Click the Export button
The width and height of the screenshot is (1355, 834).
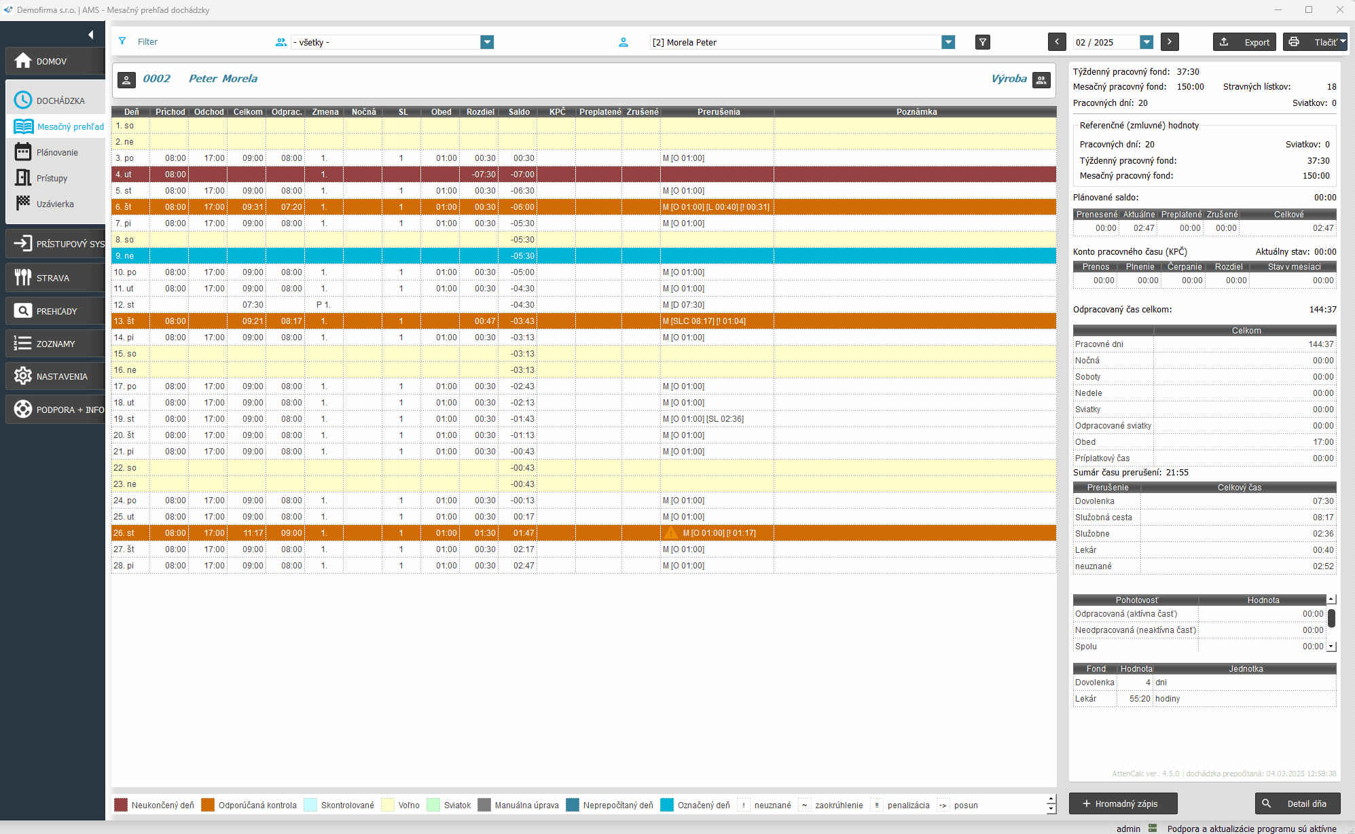point(1244,42)
